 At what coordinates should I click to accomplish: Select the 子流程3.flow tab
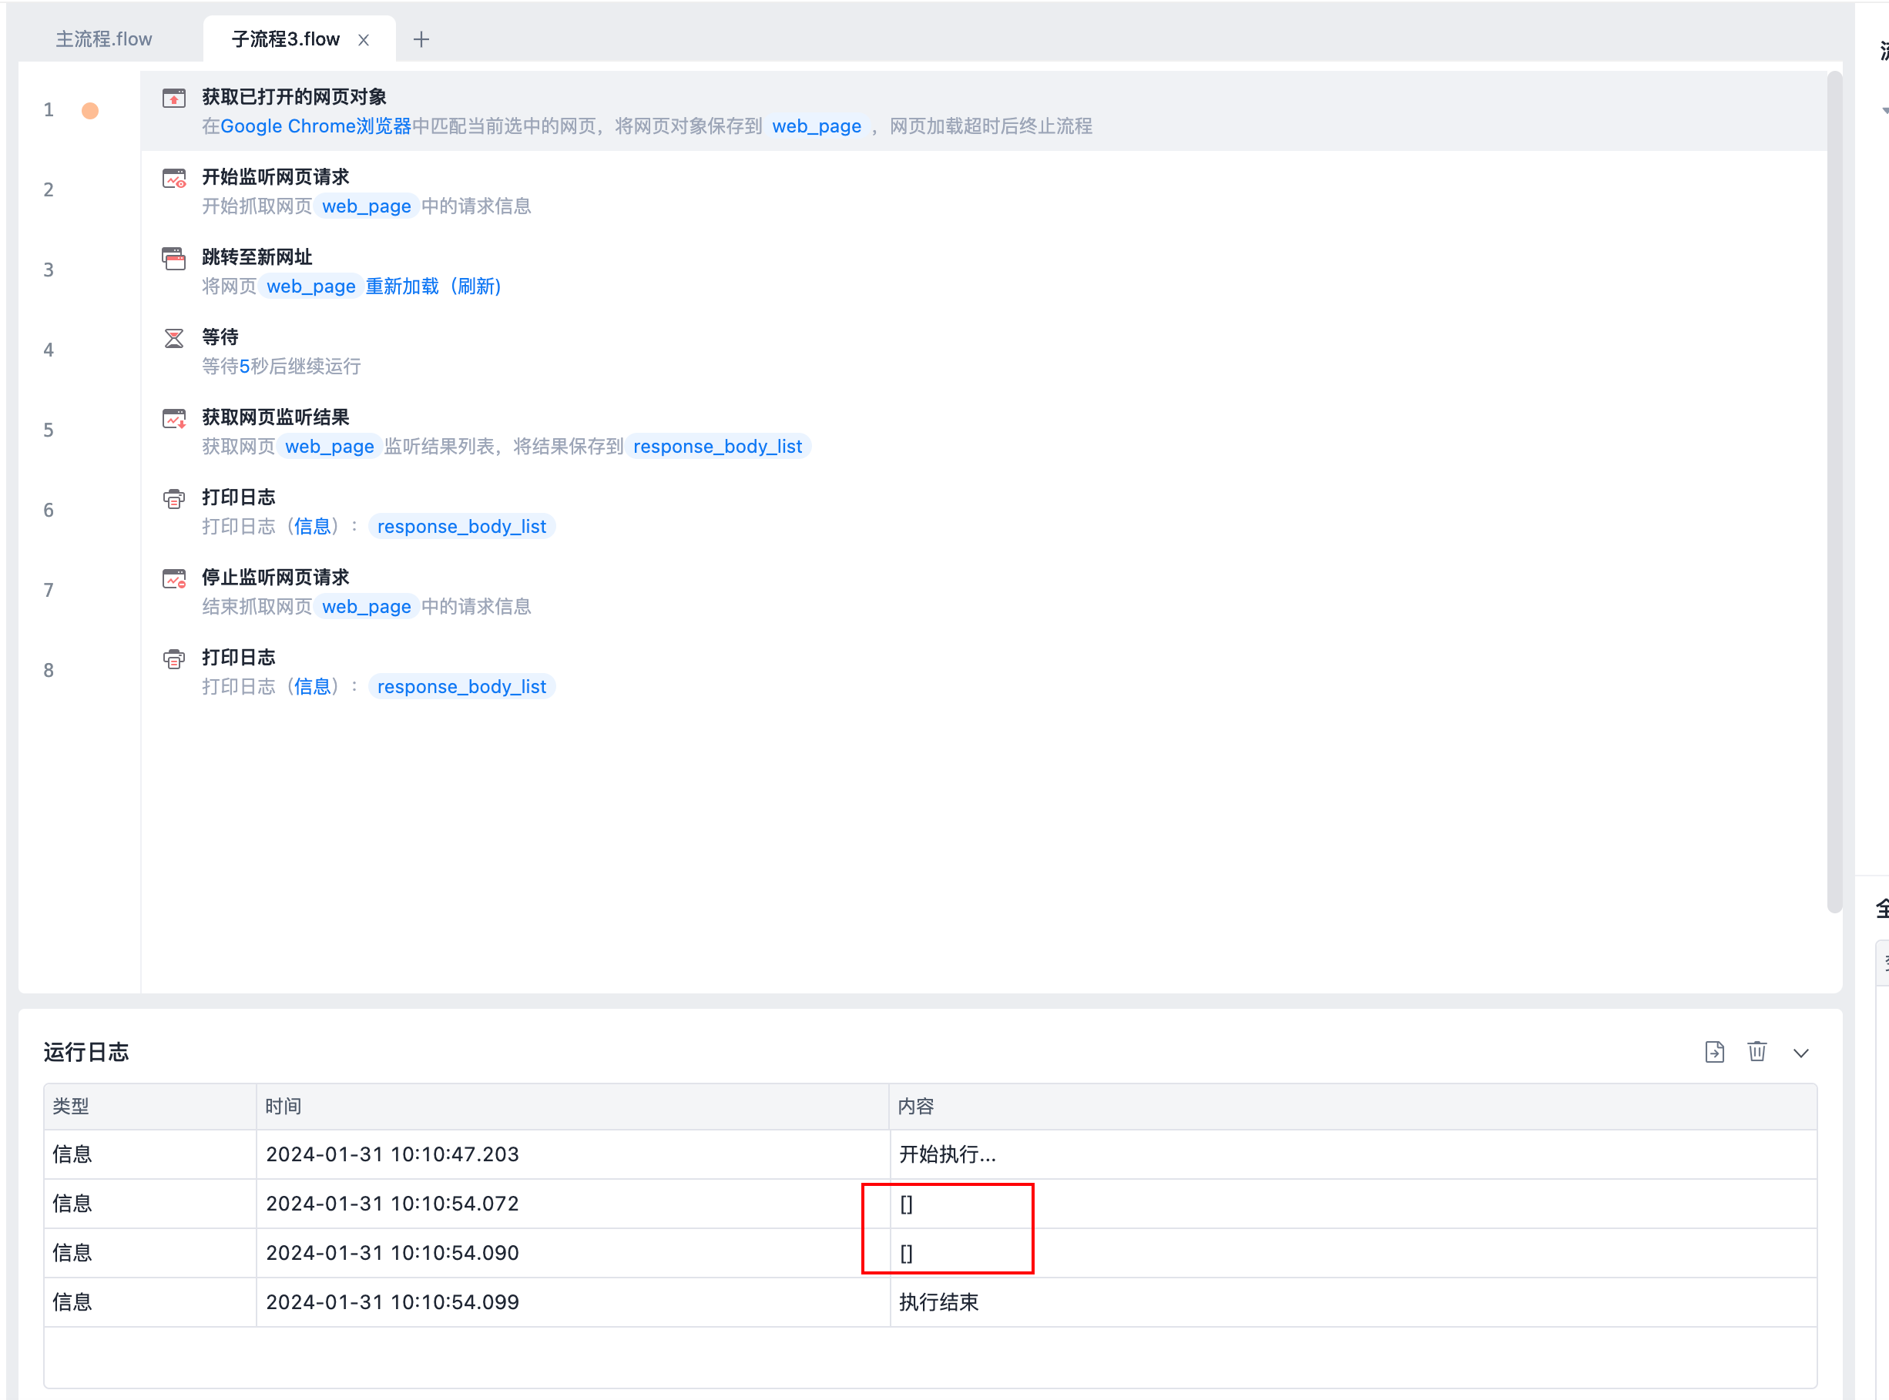pos(285,39)
